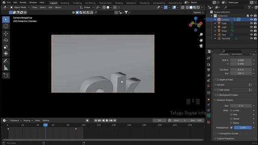Enable the Depth of Field checkbox
Image resolution: width=258 pixels, height=145 pixels.
pyautogui.click(x=218, y=80)
